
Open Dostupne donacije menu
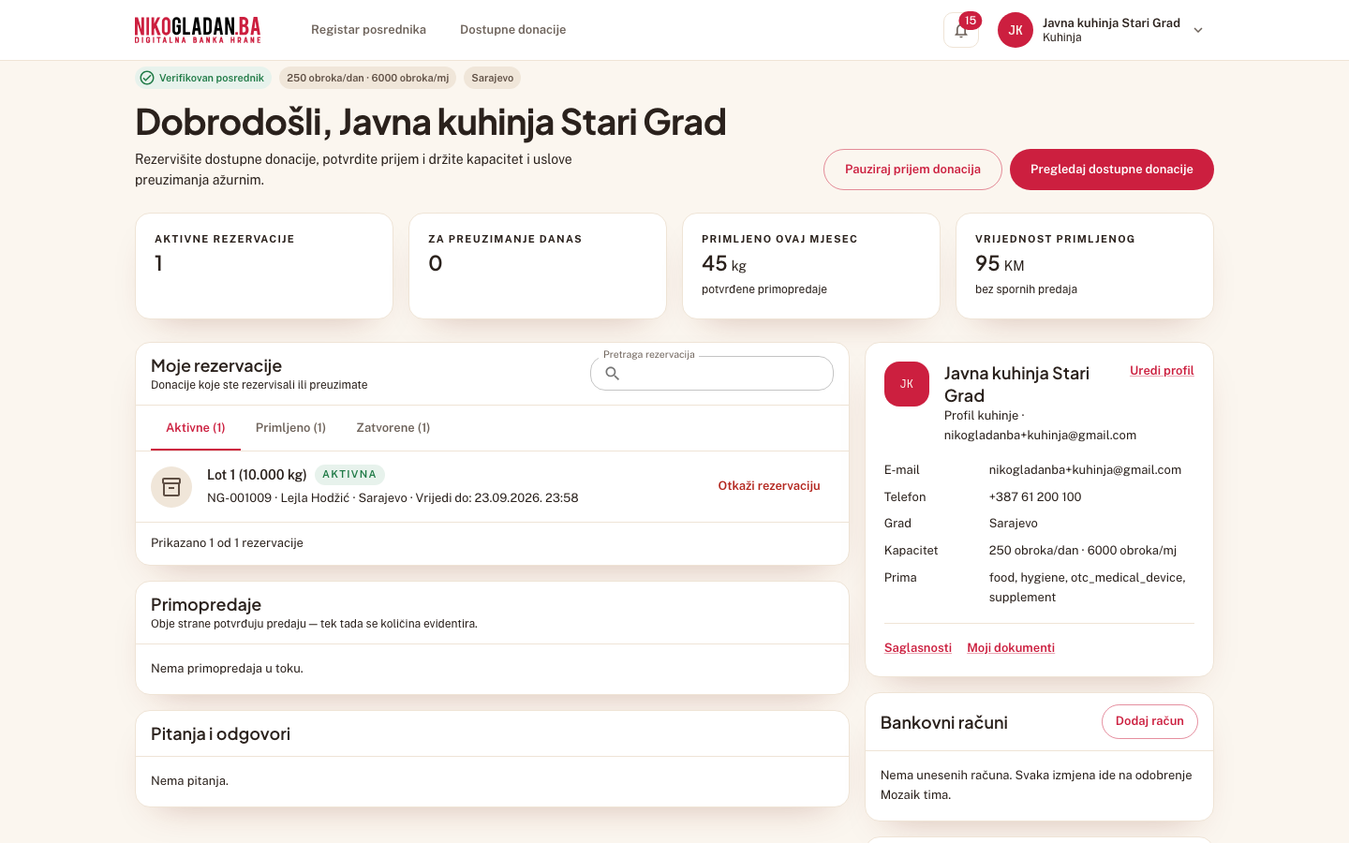pyautogui.click(x=512, y=30)
